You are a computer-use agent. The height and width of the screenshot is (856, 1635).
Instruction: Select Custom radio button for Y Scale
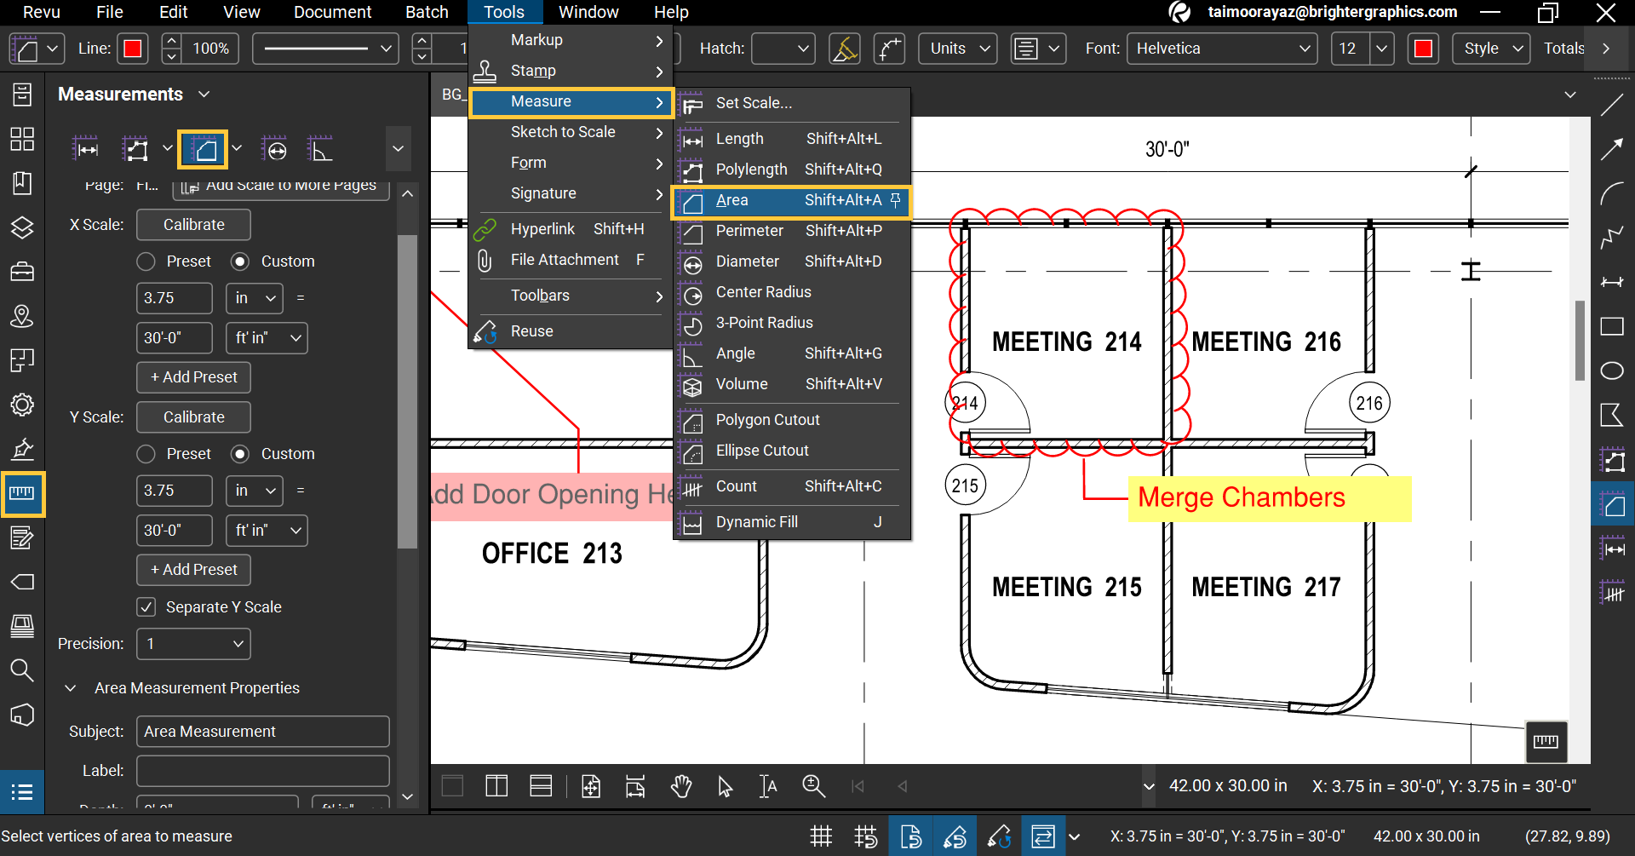(240, 454)
